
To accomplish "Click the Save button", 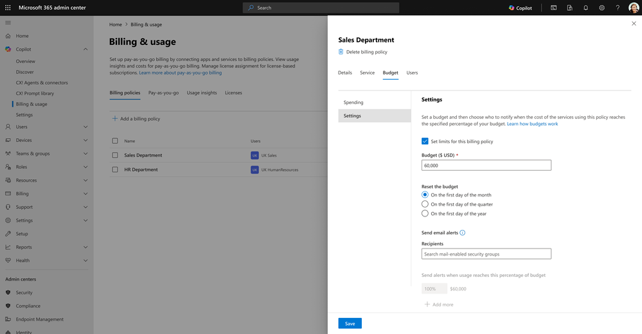I will 350,323.
